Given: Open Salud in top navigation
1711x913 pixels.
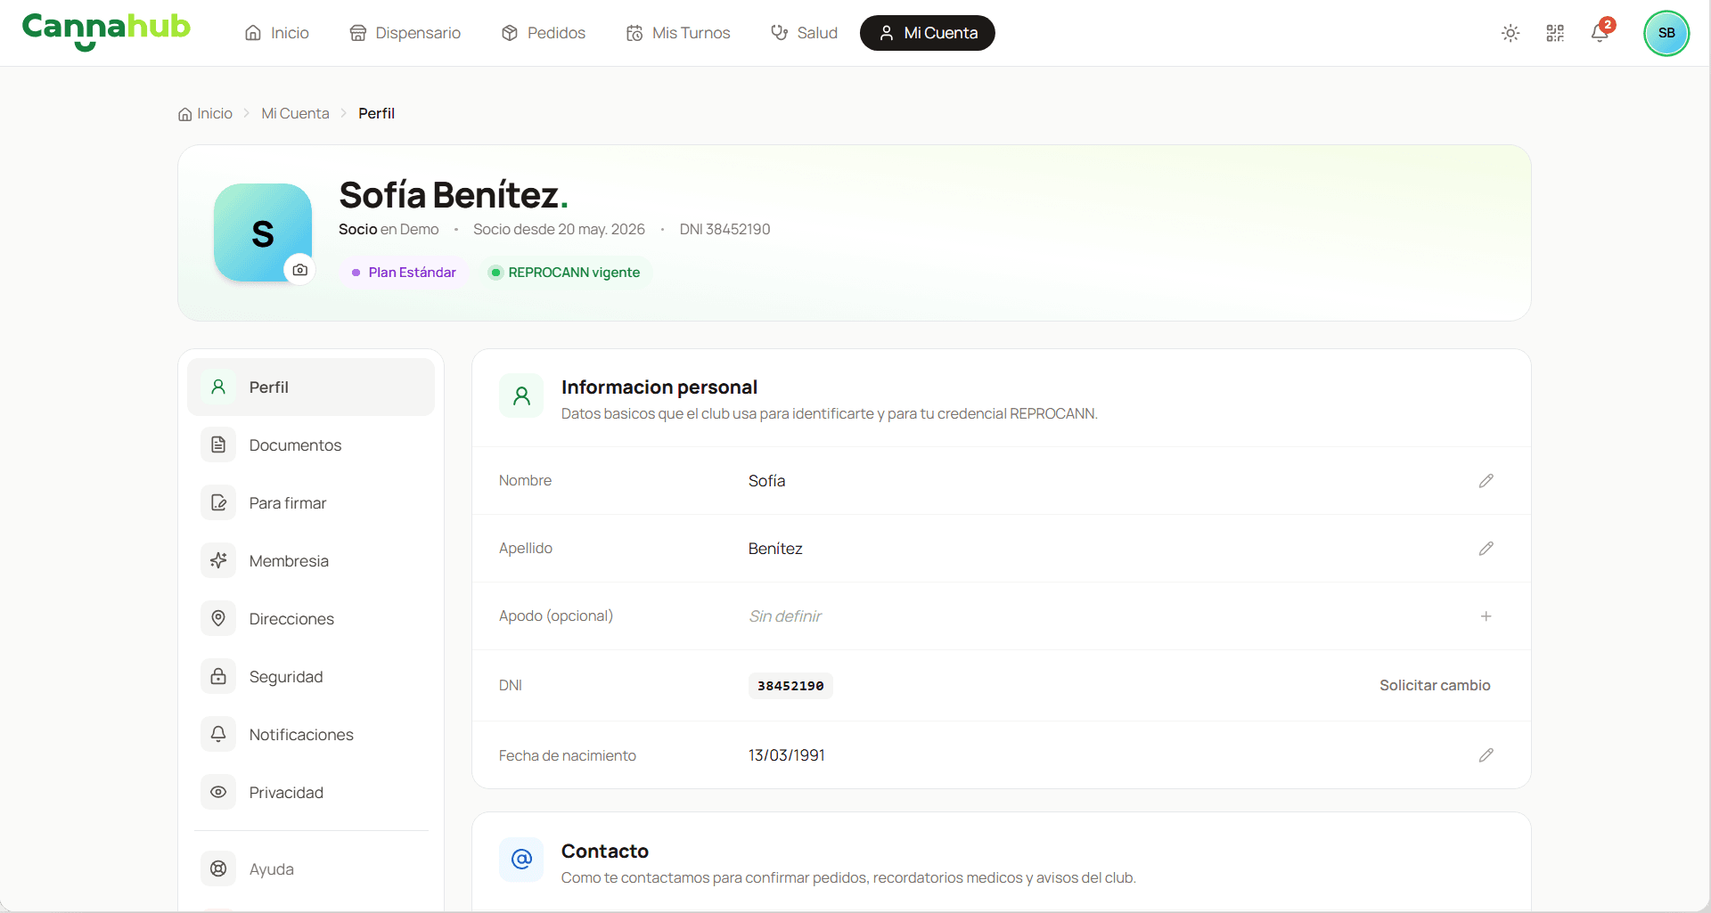Looking at the screenshot, I should (x=805, y=33).
